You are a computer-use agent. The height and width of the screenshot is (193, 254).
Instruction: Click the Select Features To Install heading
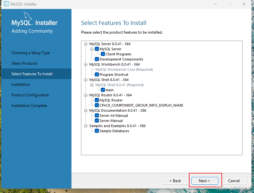(x=114, y=23)
